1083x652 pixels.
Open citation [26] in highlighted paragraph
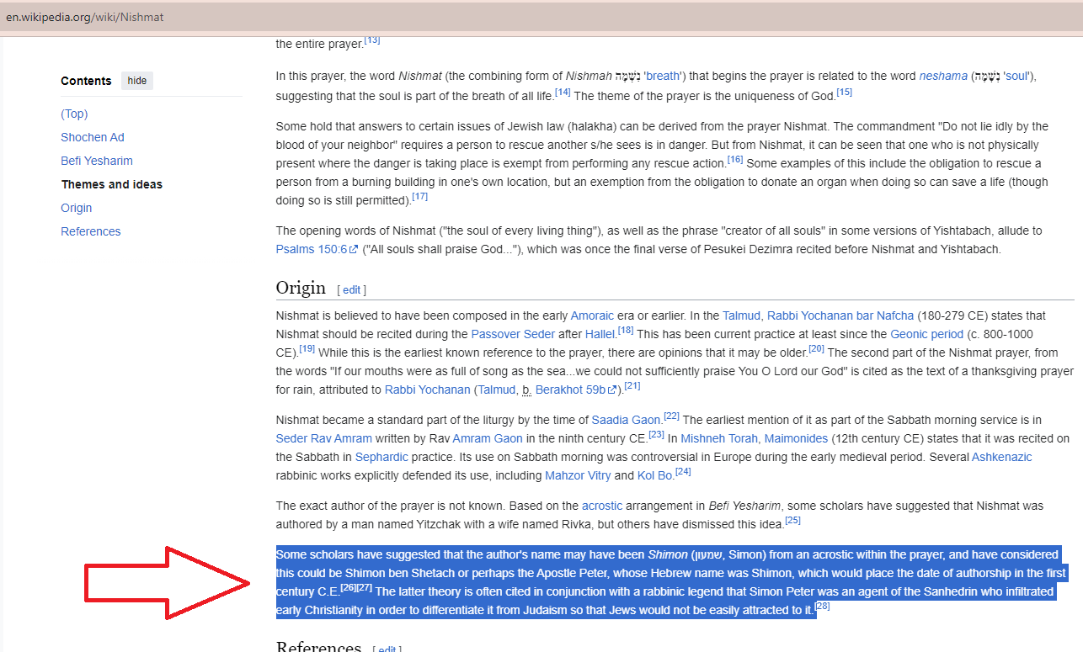click(349, 588)
